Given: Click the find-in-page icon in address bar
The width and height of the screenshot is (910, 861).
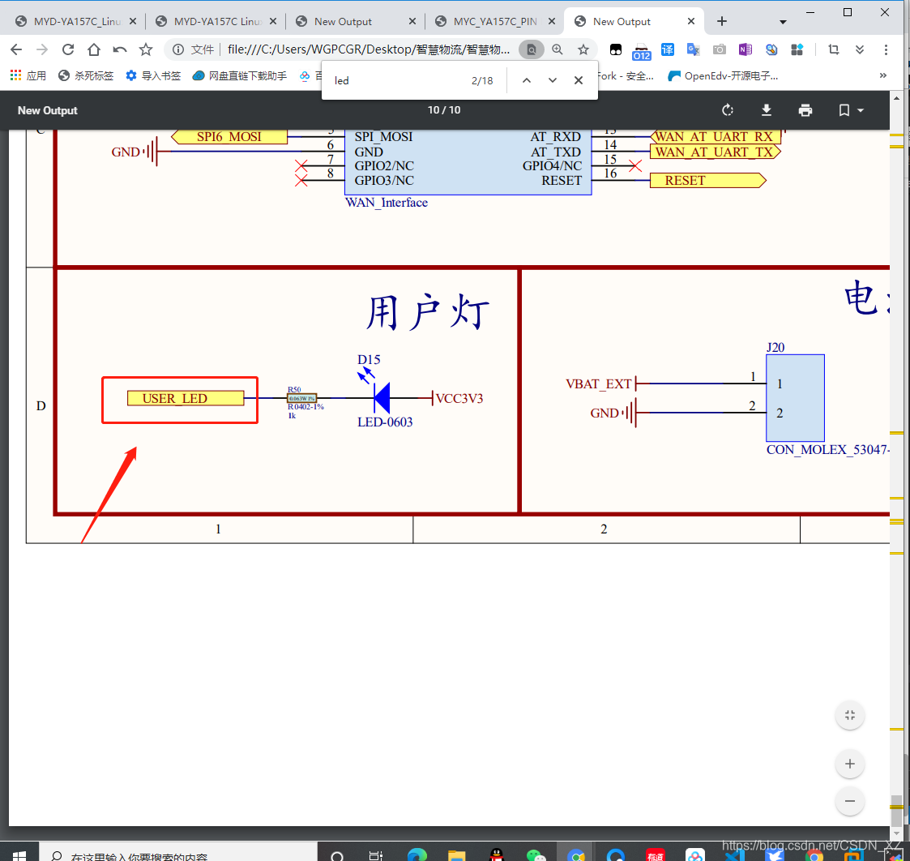Looking at the screenshot, I should [531, 50].
